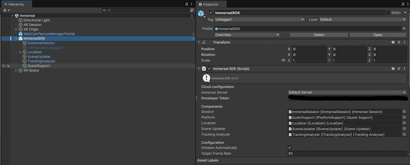Click object picker for Prefab field
The height and width of the screenshot is (165, 410).
pyautogui.click(x=404, y=29)
